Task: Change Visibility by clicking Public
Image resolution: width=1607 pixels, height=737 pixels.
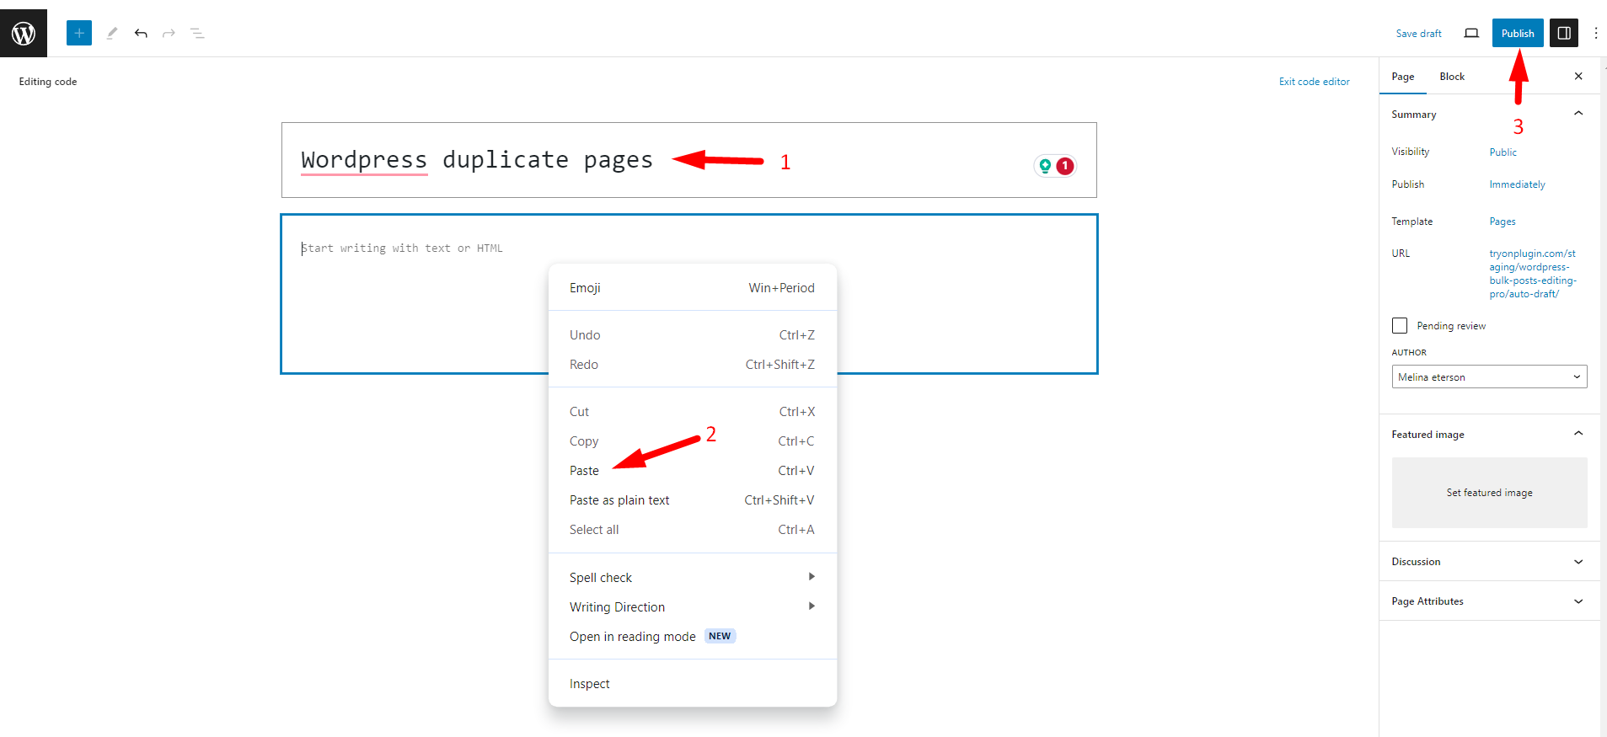Action: tap(1503, 152)
